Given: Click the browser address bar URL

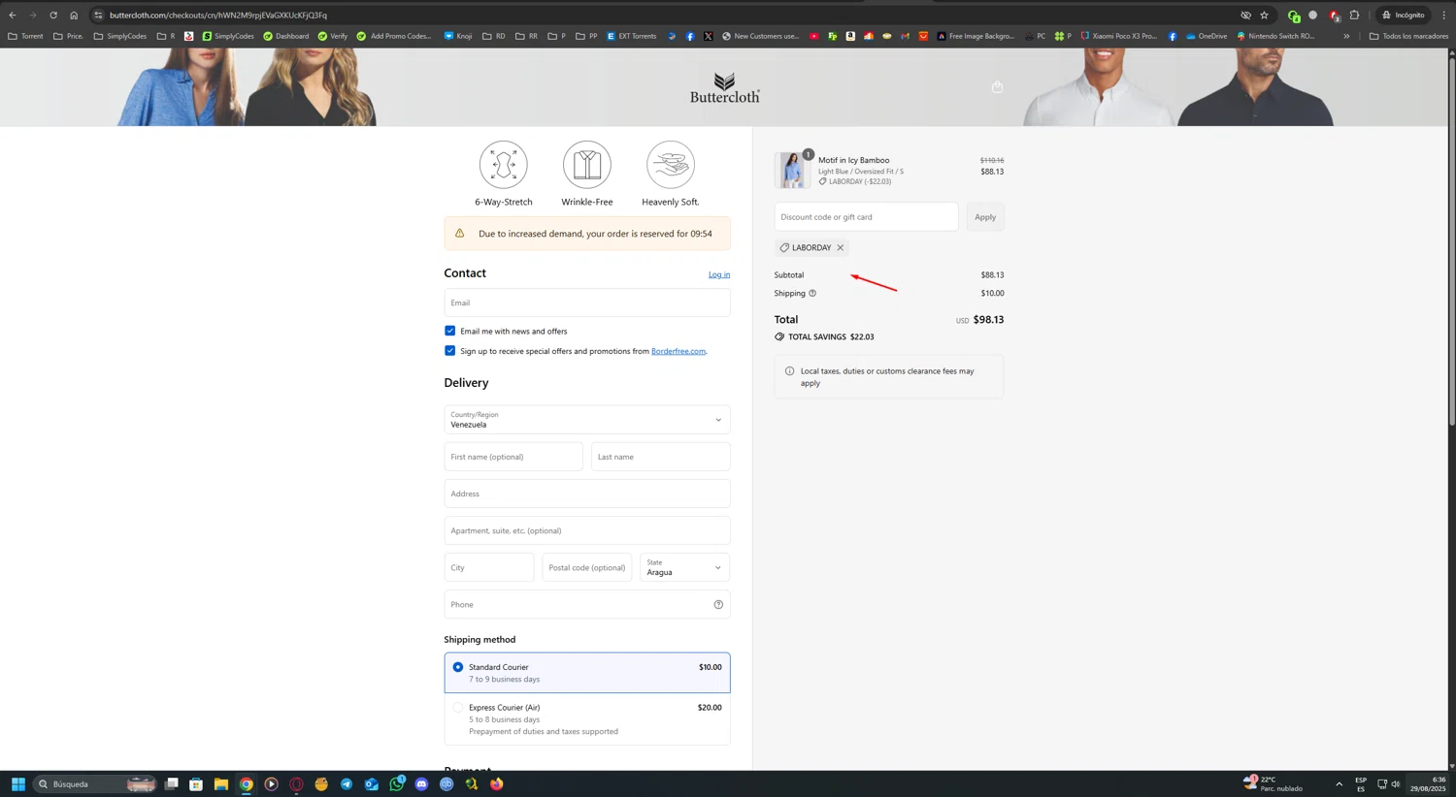Looking at the screenshot, I should click(218, 16).
